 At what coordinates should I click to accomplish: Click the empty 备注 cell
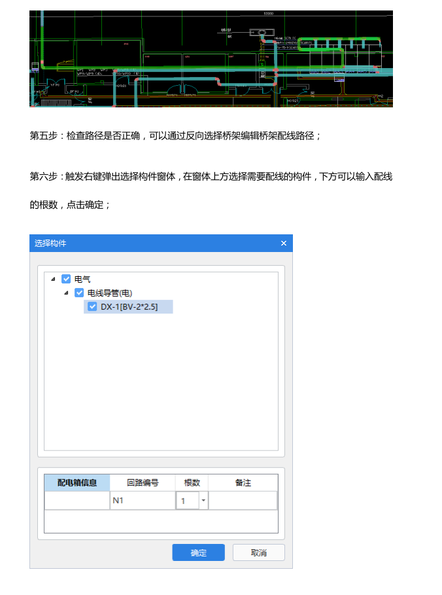pyautogui.click(x=243, y=501)
